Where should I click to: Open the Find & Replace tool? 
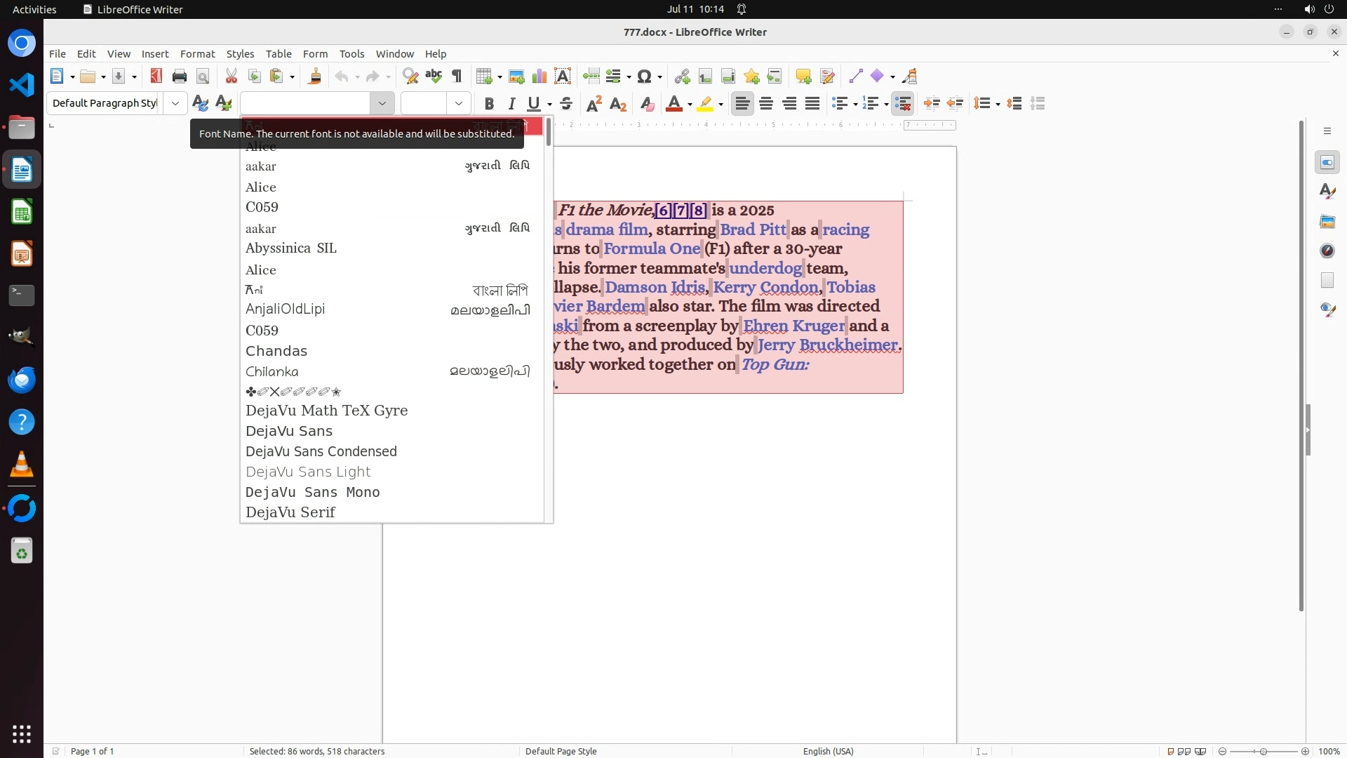click(x=410, y=77)
